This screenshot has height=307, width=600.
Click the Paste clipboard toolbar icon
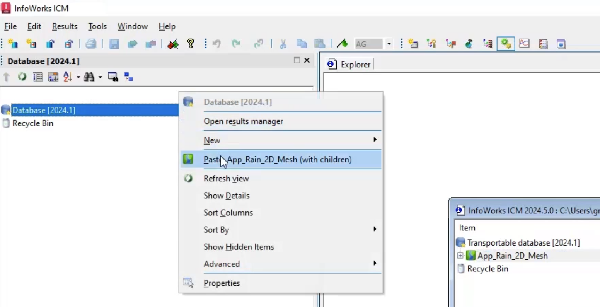point(320,44)
